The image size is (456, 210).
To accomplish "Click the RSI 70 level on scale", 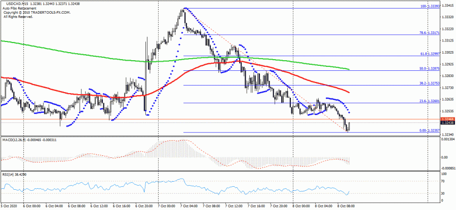I will point(444,181).
